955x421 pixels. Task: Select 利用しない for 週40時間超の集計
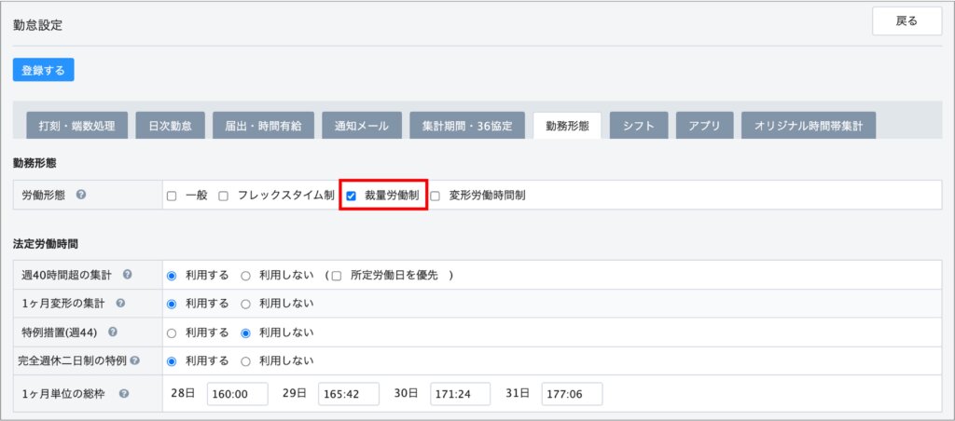coord(246,277)
